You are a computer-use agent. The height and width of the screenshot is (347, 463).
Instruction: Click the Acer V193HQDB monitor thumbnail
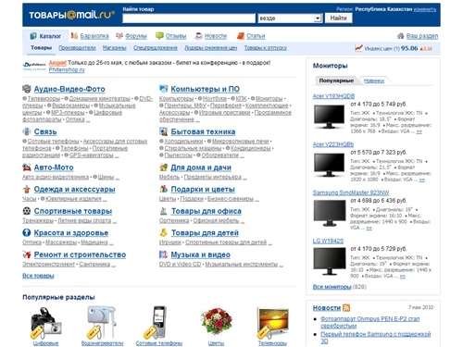pos(329,117)
